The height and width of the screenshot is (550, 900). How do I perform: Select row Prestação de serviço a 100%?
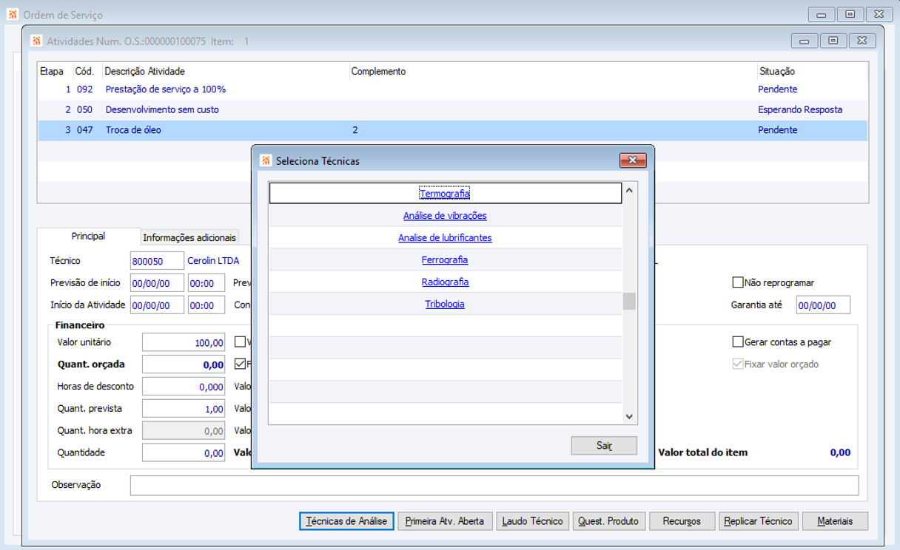click(452, 89)
